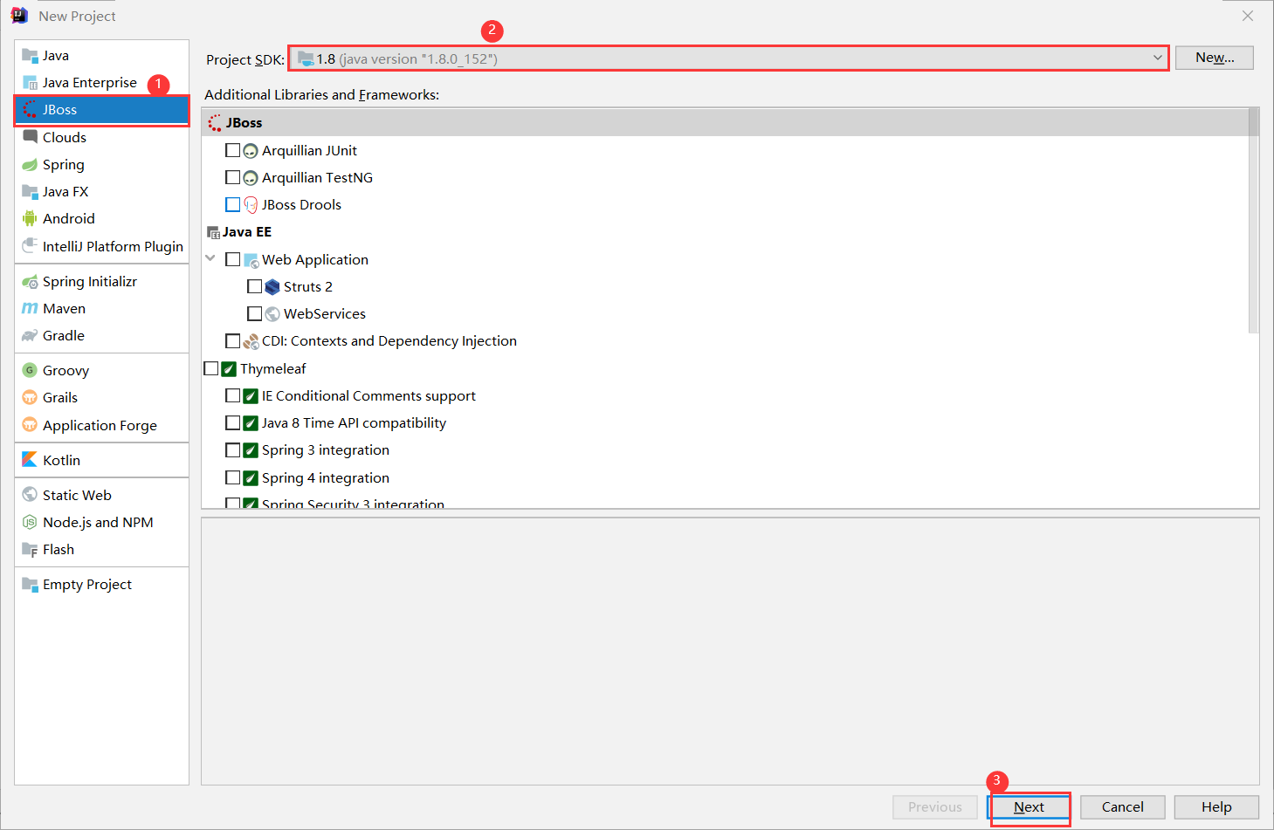Pick Kotlin project type

(101, 460)
